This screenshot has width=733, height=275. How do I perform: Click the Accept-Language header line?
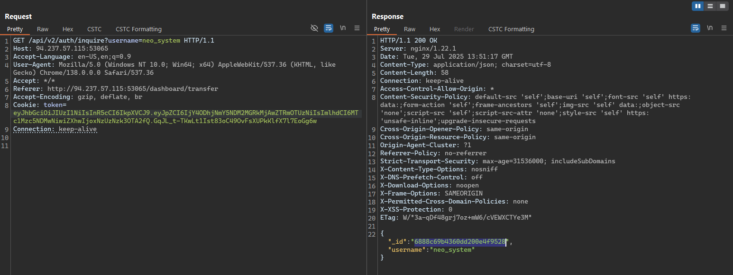pos(72,57)
